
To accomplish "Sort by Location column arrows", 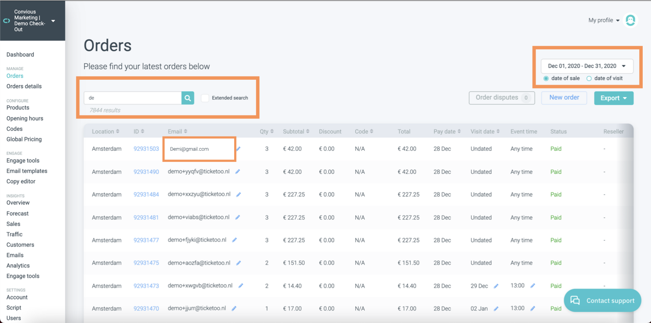I will [x=118, y=132].
